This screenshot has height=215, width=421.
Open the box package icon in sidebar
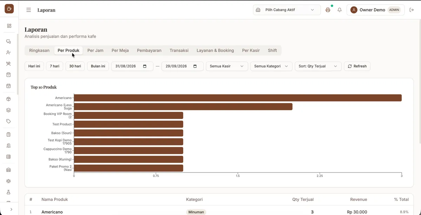pyautogui.click(x=9, y=99)
